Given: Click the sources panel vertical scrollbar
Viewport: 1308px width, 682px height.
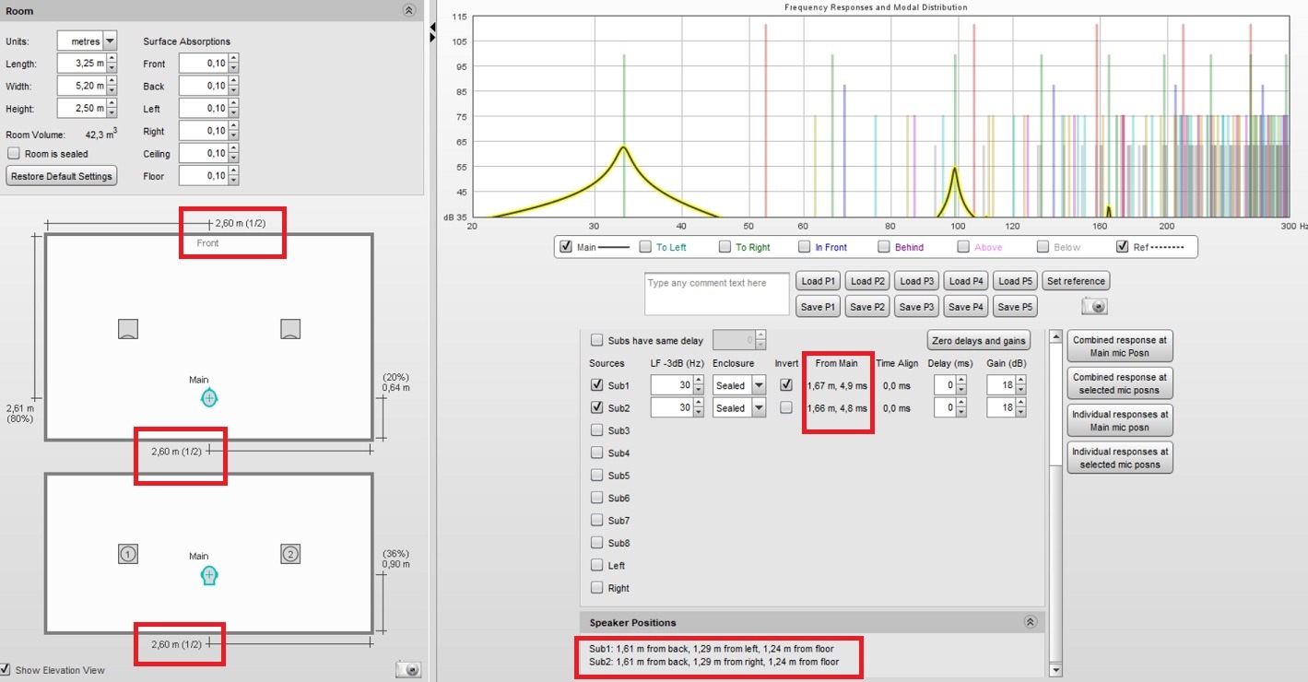Looking at the screenshot, I should pos(1055,505).
